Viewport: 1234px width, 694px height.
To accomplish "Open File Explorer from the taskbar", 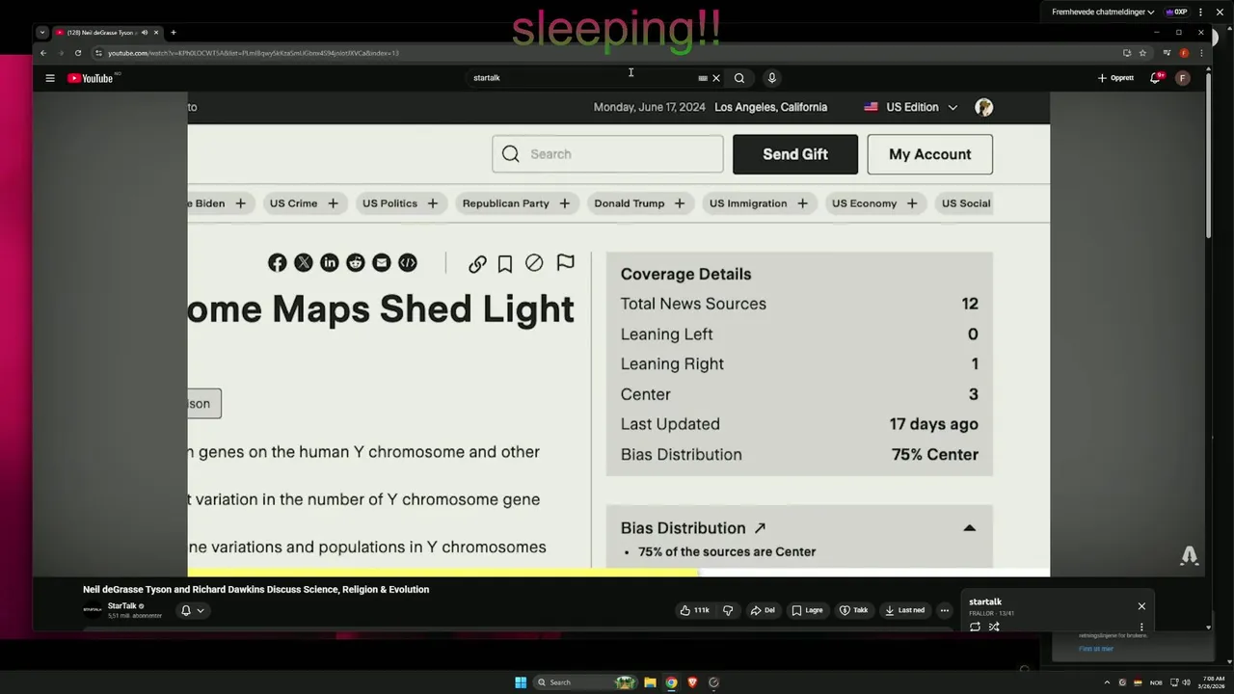I will coord(650,682).
